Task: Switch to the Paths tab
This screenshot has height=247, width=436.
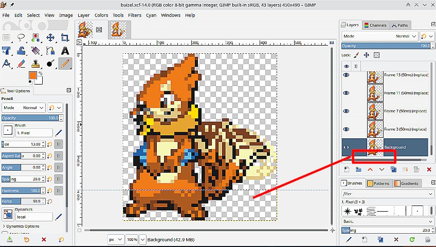Action: [x=400, y=25]
